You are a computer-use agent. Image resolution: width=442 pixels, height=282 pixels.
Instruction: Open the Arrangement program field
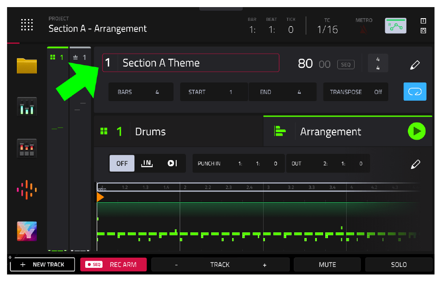point(347,132)
